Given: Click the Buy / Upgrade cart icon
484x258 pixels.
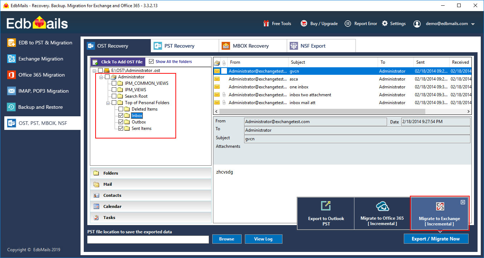Looking at the screenshot, I should tap(304, 24).
